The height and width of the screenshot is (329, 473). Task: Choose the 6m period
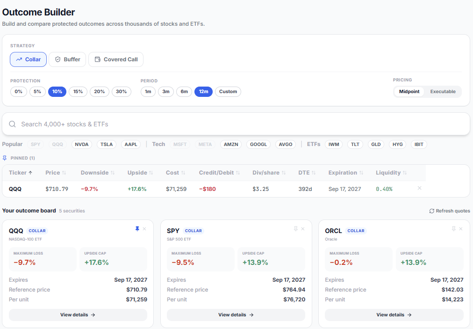184,92
